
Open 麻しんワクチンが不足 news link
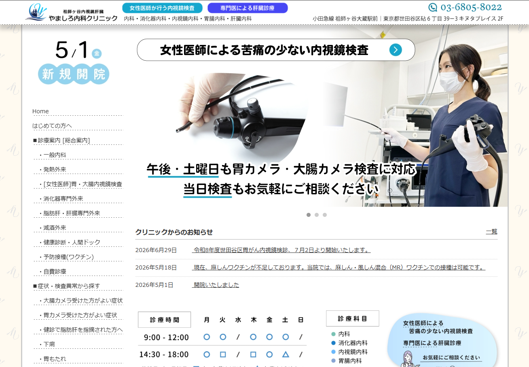[x=339, y=267]
